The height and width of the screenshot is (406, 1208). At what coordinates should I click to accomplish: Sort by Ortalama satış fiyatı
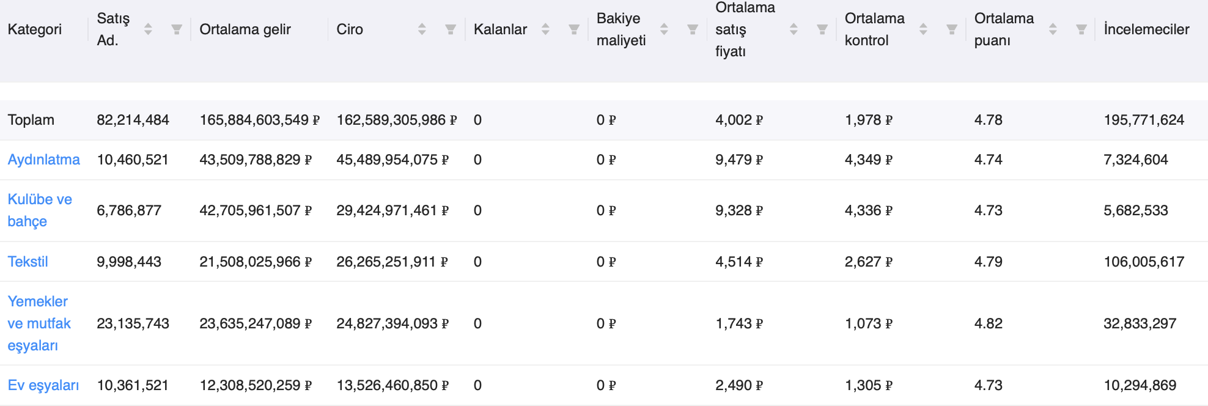[794, 29]
